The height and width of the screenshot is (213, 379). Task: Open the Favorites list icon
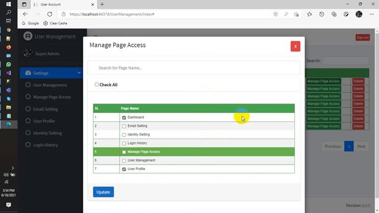(x=309, y=14)
